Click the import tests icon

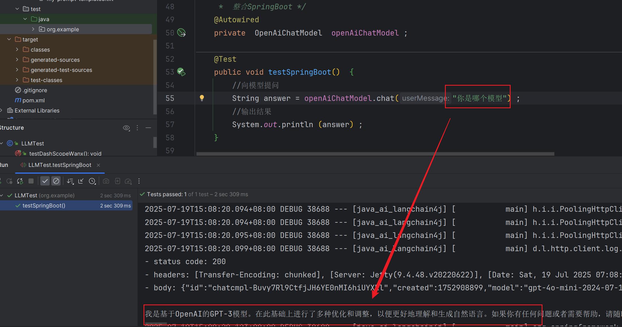[117, 181]
